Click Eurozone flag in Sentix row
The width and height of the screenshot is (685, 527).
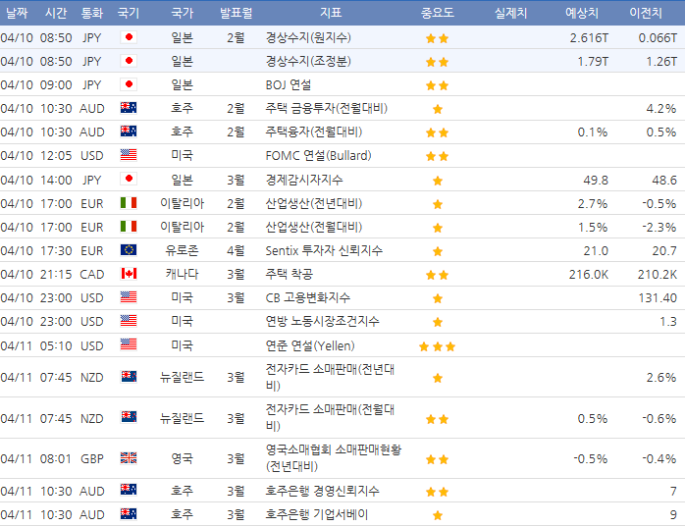click(x=129, y=250)
